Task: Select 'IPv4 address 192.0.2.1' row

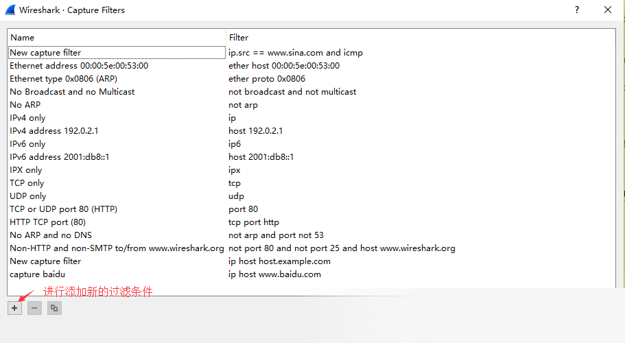Action: click(x=54, y=131)
